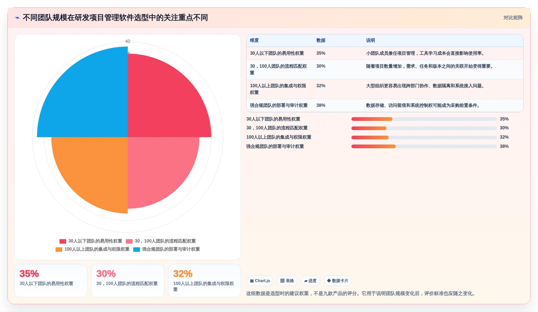Click the 维度 column header
This screenshot has width=538, height=312.
pos(254,41)
